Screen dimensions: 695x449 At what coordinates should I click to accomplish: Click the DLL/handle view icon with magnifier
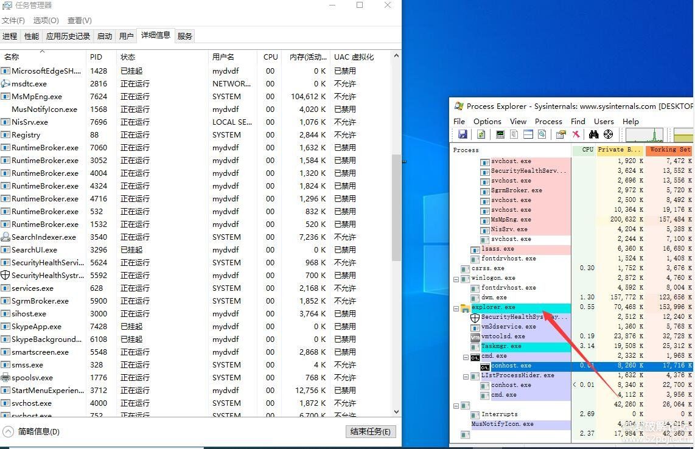(542, 134)
